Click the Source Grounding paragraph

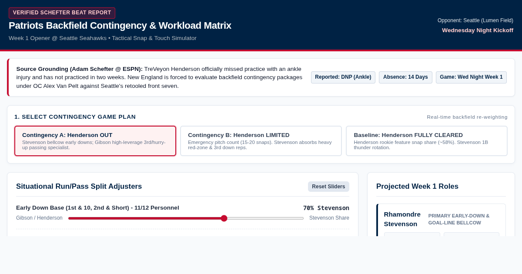click(160, 77)
